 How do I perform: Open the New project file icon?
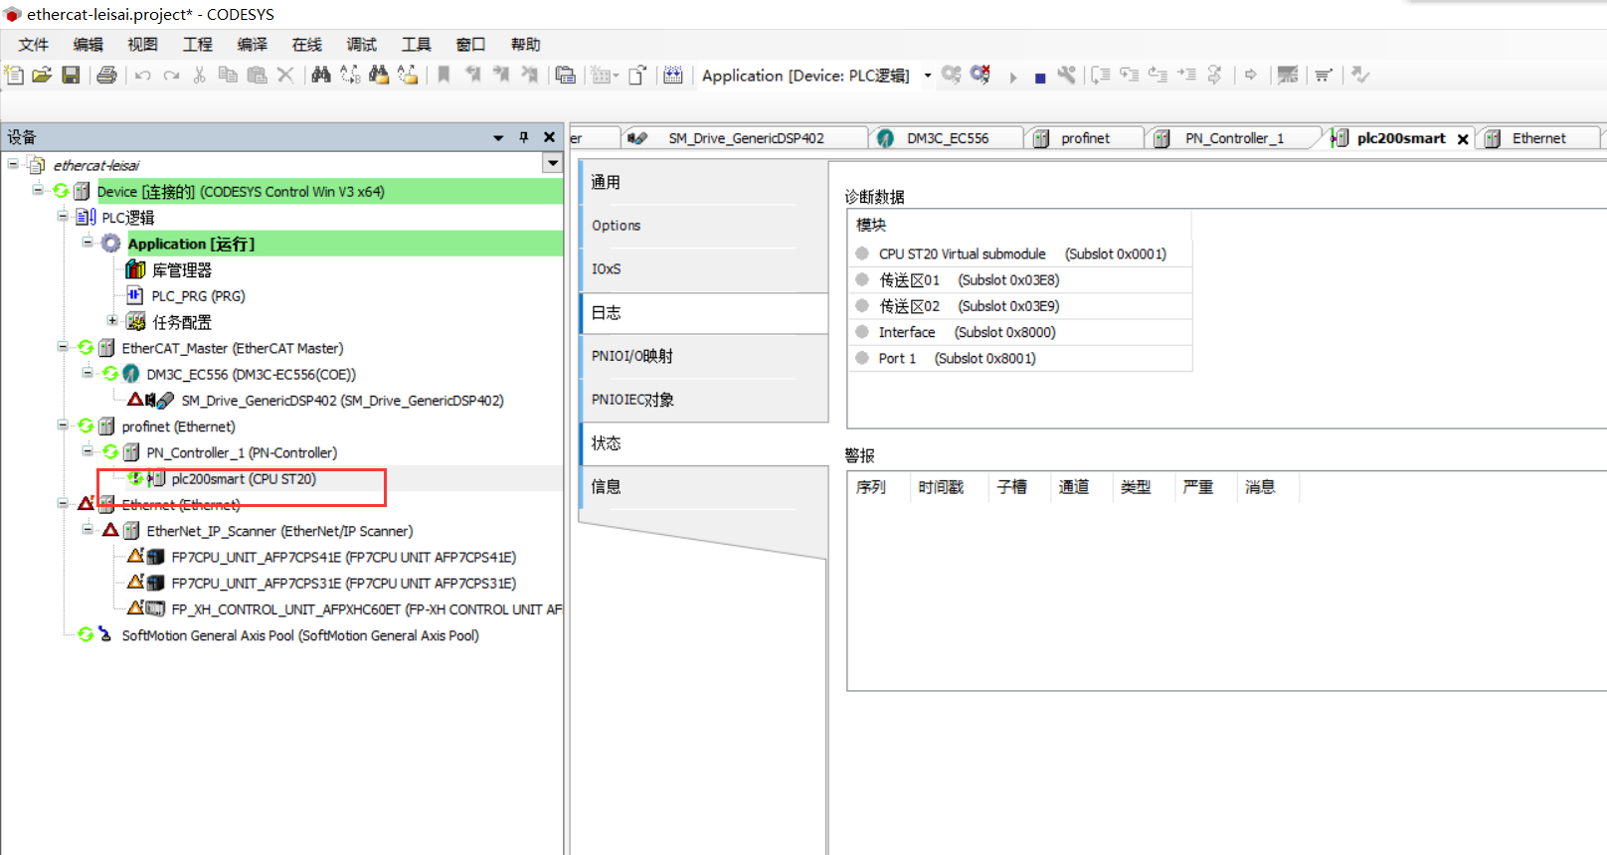[14, 76]
